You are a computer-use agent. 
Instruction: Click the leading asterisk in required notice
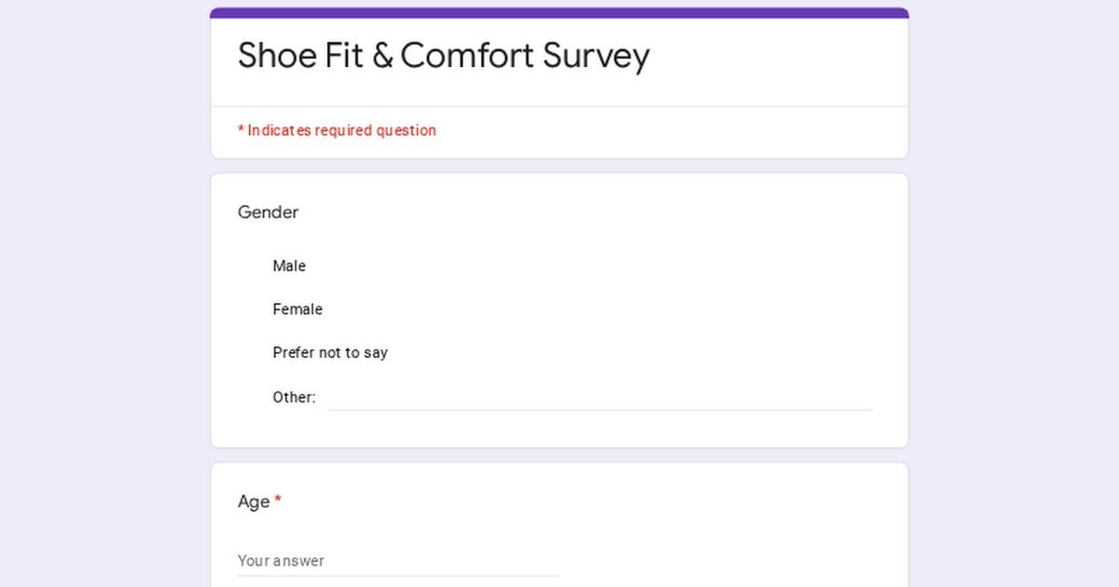(241, 130)
